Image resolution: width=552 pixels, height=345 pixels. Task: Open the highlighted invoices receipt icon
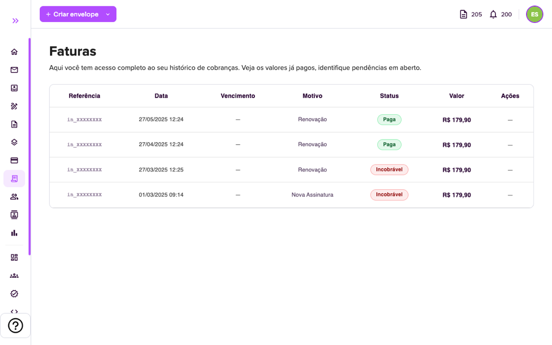[14, 178]
